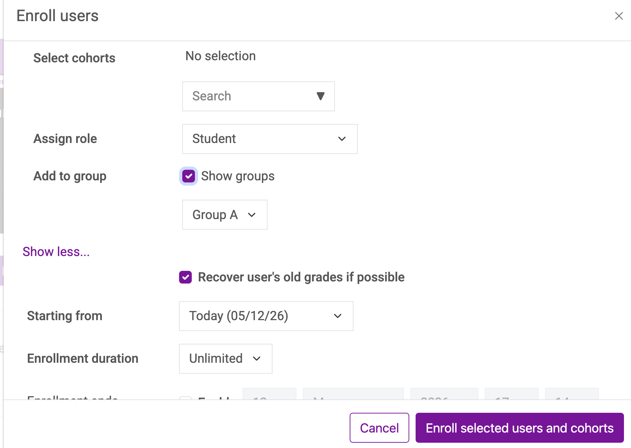This screenshot has height=448, width=631.
Task: Click the Show less... link
Action: coord(56,252)
